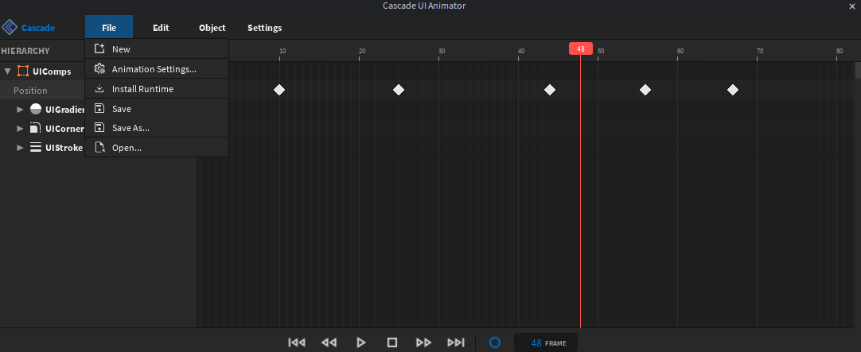Stop the animation playback
This screenshot has width=861, height=352.
392,342
